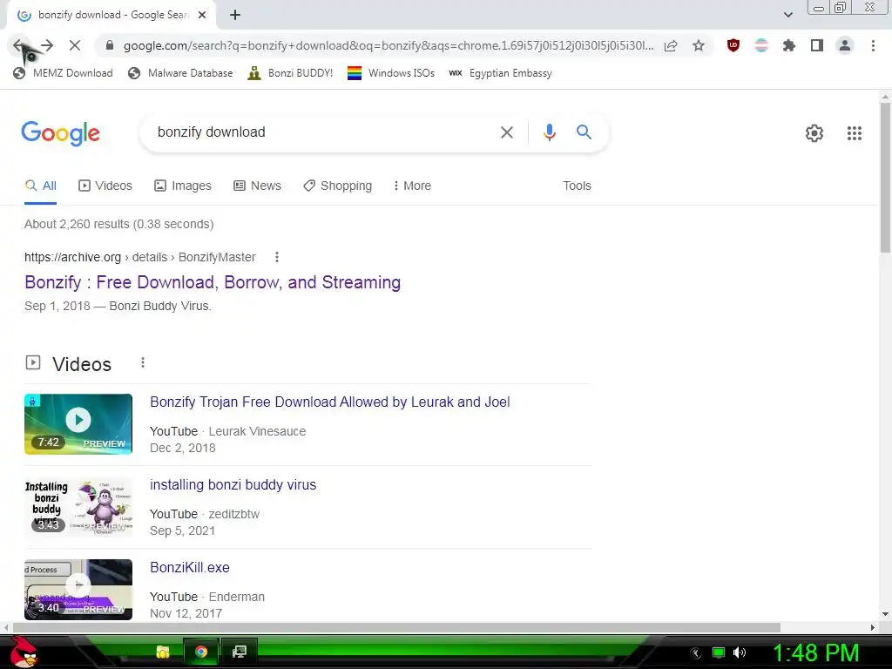Image resolution: width=892 pixels, height=669 pixels.
Task: Click the green monitor tray icon
Action: point(719,652)
